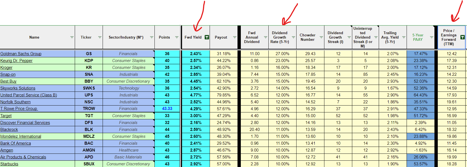Open the Snap-on link

coord(8,74)
